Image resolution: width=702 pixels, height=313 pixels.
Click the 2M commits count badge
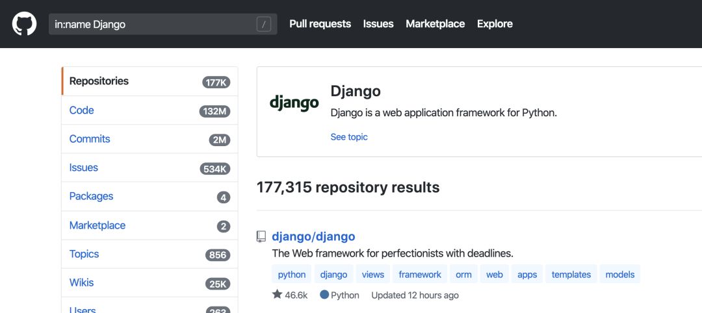point(220,140)
